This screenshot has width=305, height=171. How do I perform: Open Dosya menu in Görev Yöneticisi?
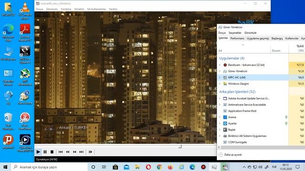pos(222,33)
